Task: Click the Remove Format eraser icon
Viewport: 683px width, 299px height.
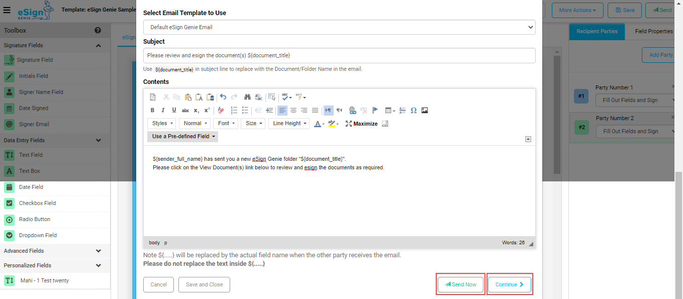Action: click(221, 111)
